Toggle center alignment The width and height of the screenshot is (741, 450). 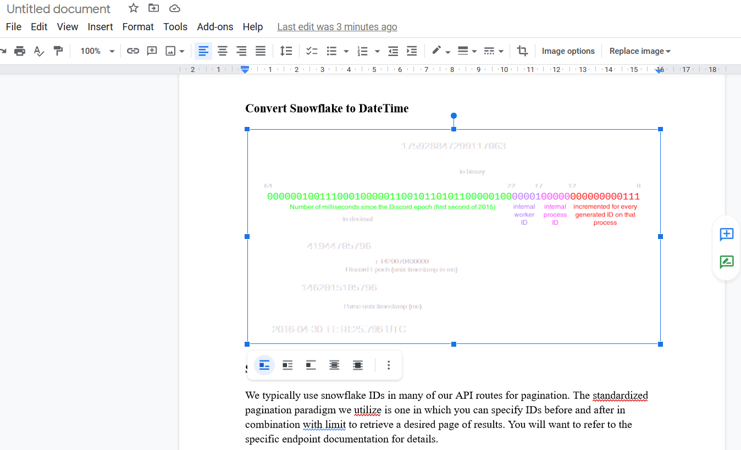click(x=222, y=51)
